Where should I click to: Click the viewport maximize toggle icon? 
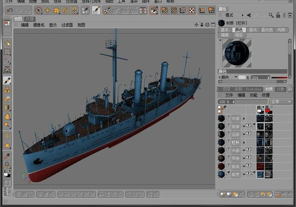point(213,24)
